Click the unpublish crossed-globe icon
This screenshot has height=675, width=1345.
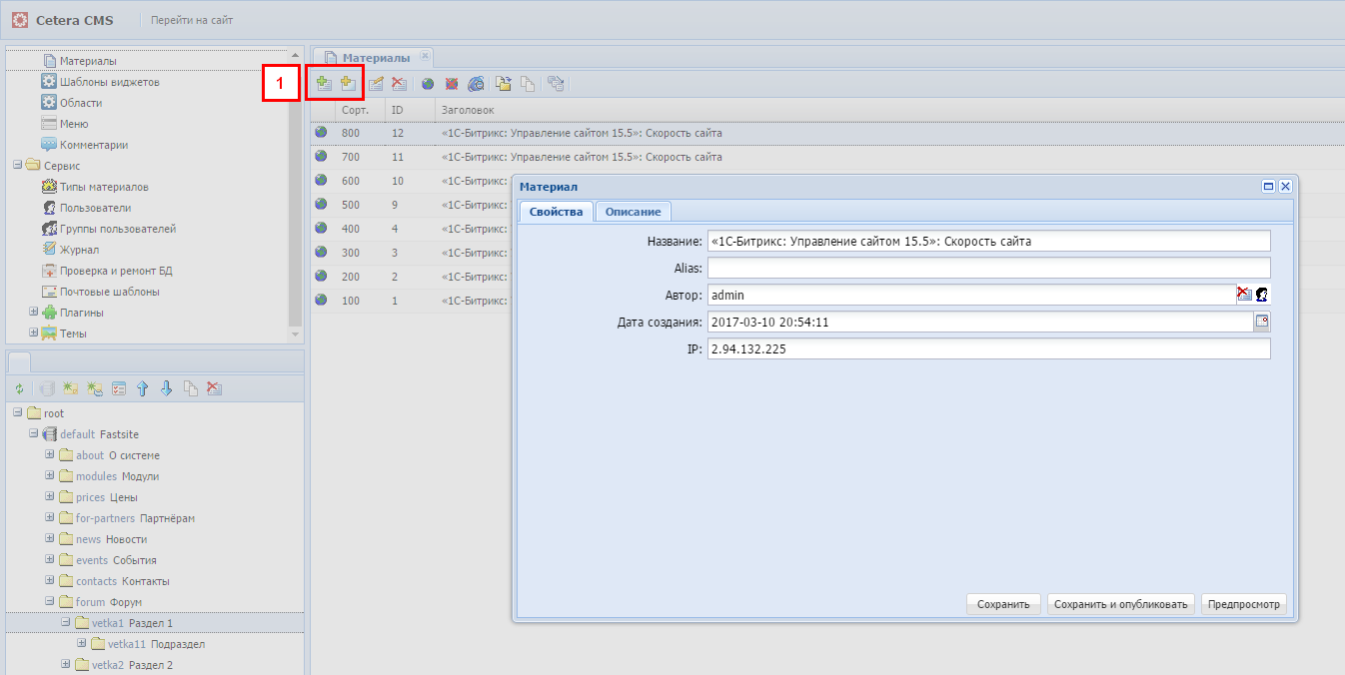click(452, 84)
